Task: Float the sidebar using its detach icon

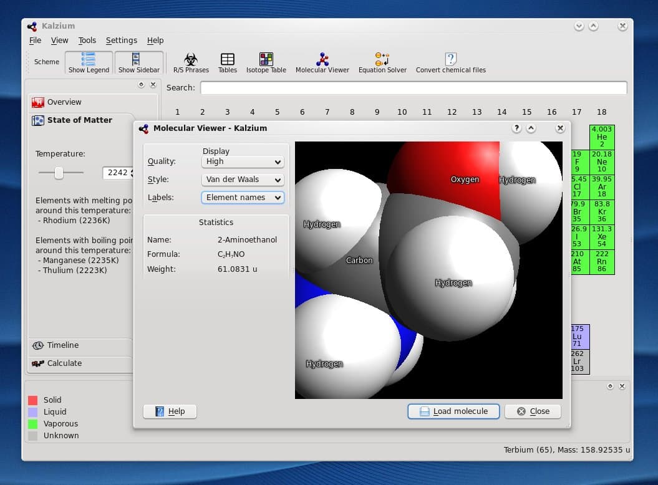Action: [x=141, y=85]
